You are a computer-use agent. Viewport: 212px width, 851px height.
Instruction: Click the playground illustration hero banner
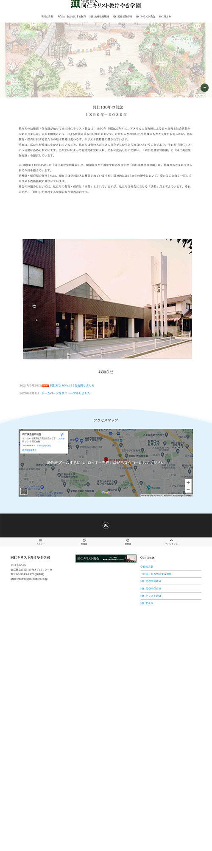click(x=106, y=60)
